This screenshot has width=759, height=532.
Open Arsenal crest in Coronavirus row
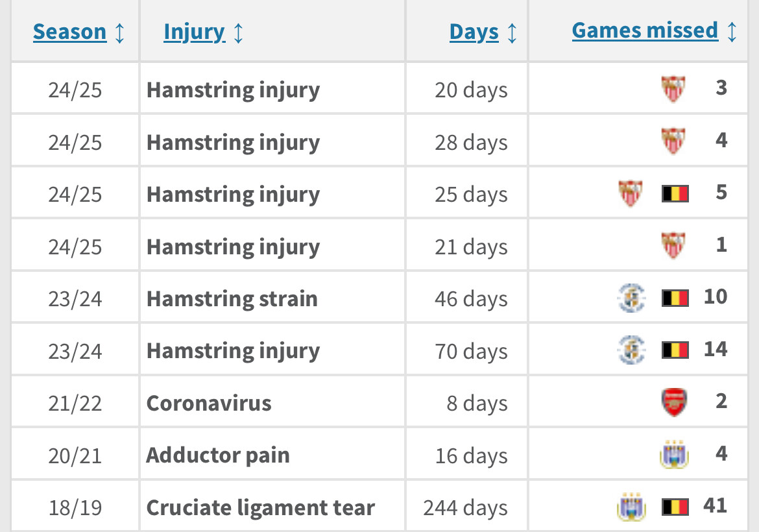click(x=674, y=402)
